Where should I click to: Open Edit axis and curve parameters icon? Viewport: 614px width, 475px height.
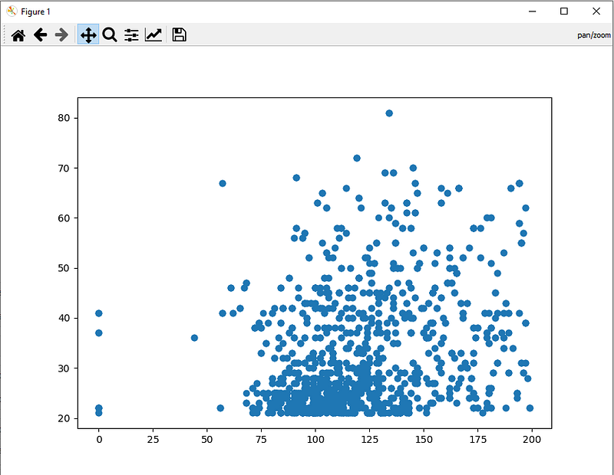tap(153, 34)
